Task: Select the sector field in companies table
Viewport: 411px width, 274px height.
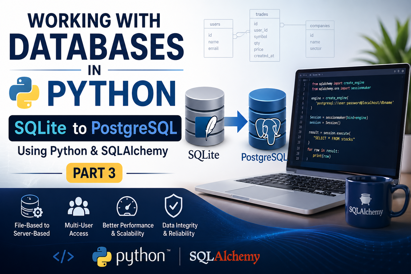Action: coord(316,48)
